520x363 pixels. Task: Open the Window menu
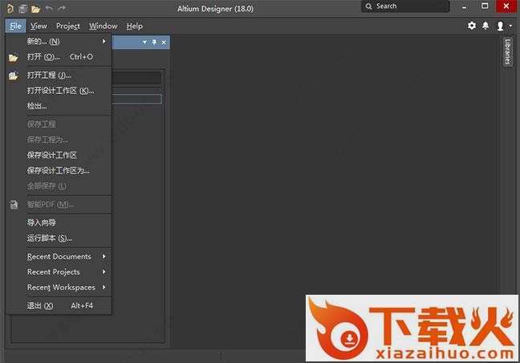click(x=104, y=26)
